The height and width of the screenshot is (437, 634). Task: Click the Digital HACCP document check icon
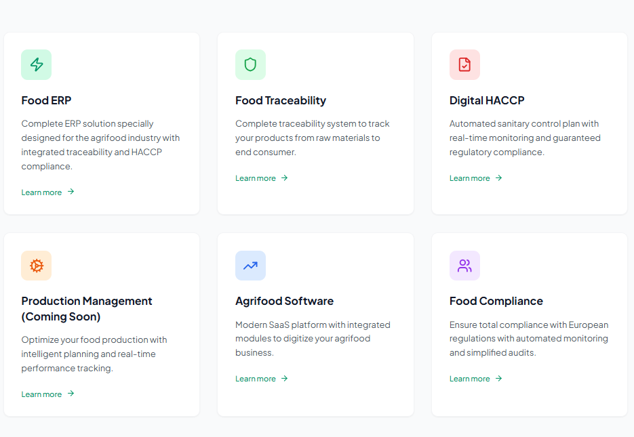click(464, 64)
